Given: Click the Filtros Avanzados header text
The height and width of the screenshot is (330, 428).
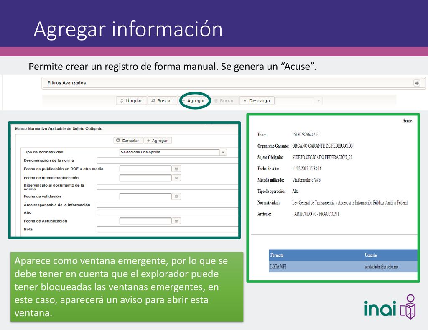Looking at the screenshot, I should 66,83.
